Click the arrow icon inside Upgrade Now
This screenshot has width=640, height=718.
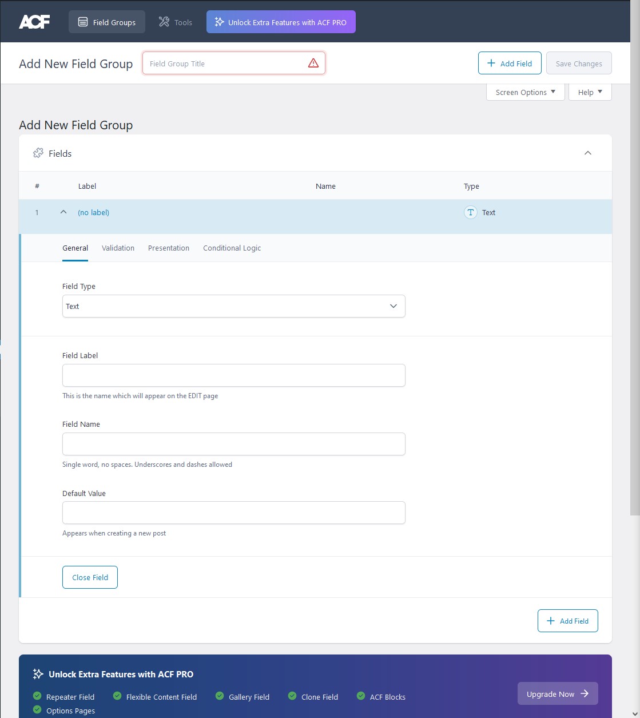point(586,693)
